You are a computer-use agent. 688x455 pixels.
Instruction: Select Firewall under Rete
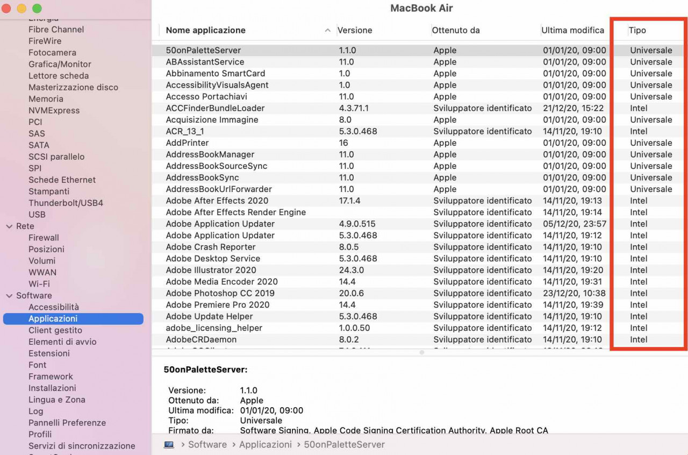(x=44, y=238)
